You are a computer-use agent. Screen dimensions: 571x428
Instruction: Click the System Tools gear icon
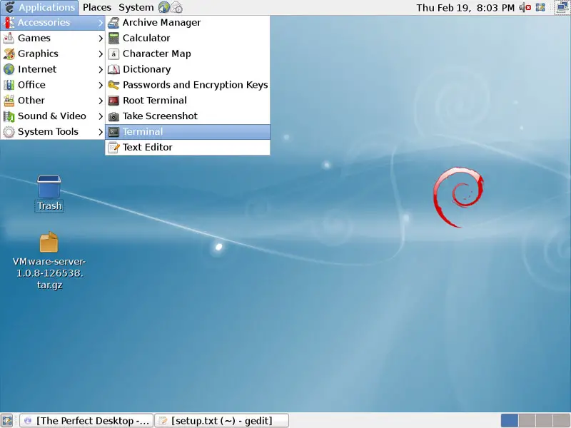coord(9,132)
